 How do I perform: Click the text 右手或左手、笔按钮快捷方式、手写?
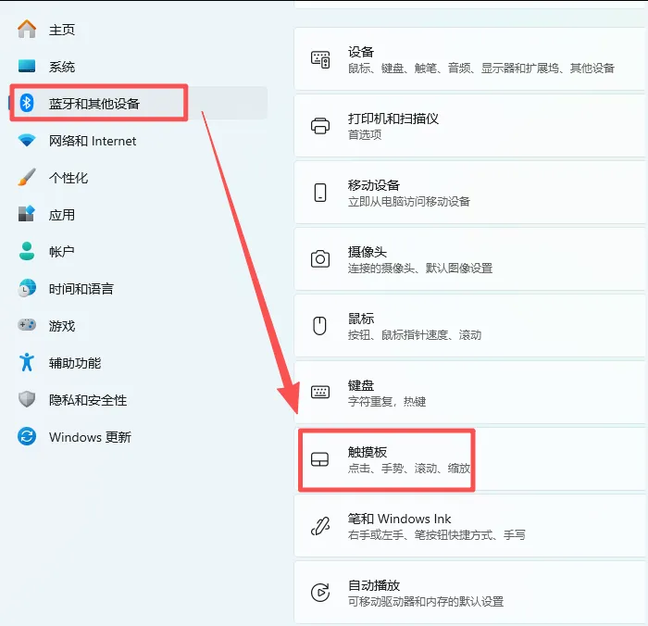coord(436,534)
